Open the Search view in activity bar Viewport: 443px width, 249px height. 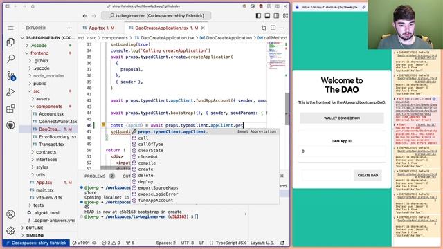coord(10,58)
